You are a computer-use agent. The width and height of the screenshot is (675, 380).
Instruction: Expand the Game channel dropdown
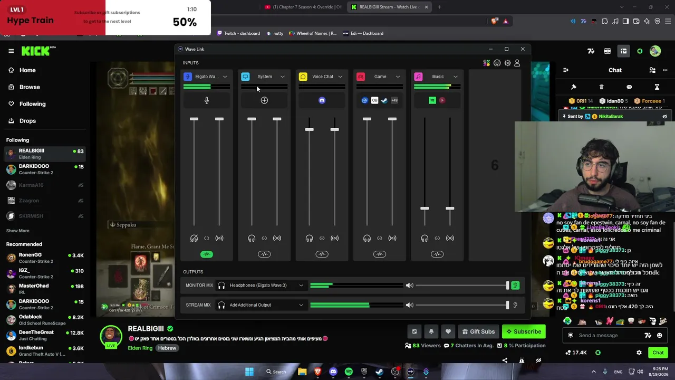click(398, 77)
